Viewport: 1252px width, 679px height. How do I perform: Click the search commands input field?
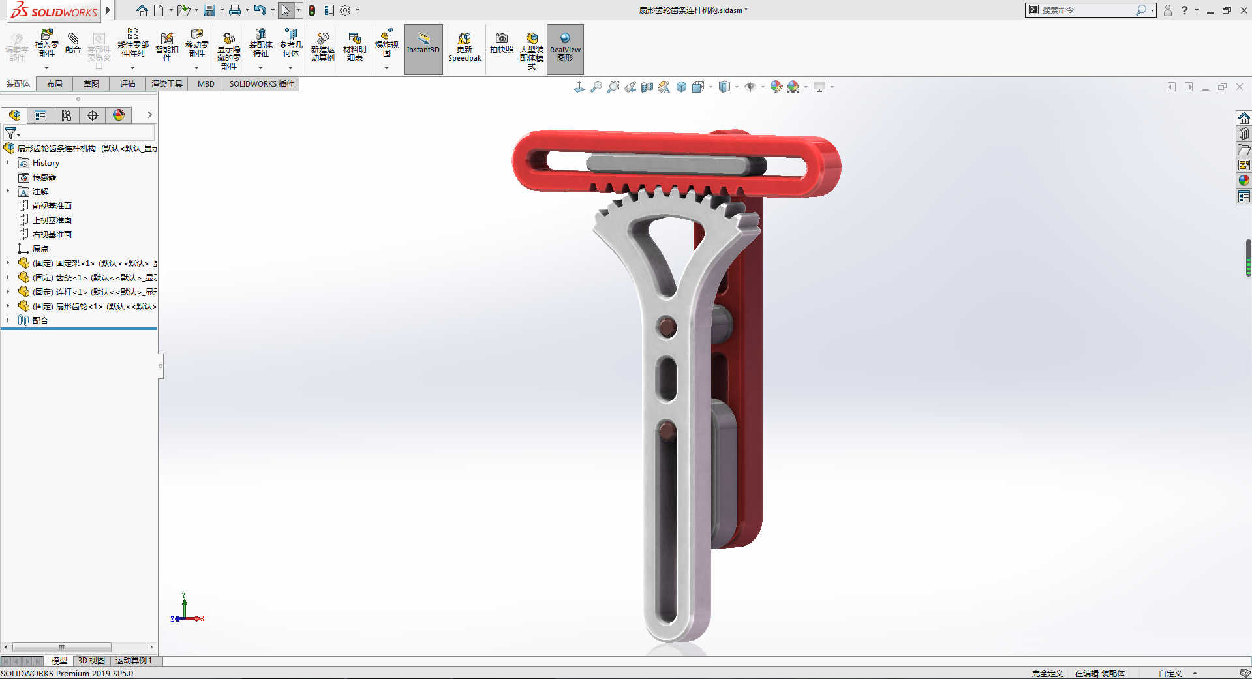point(1087,10)
